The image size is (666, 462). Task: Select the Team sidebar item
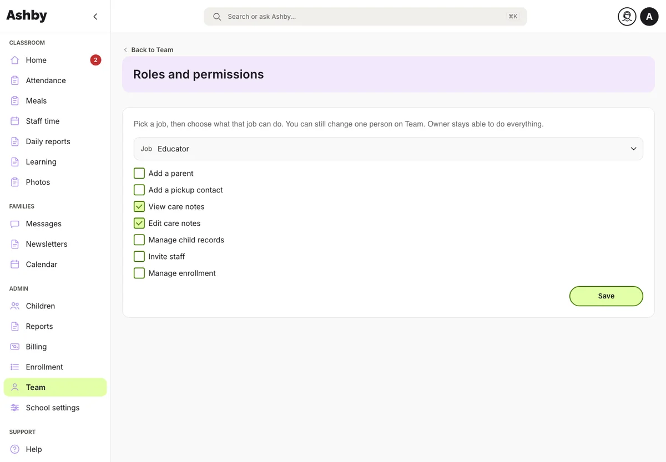(x=55, y=388)
